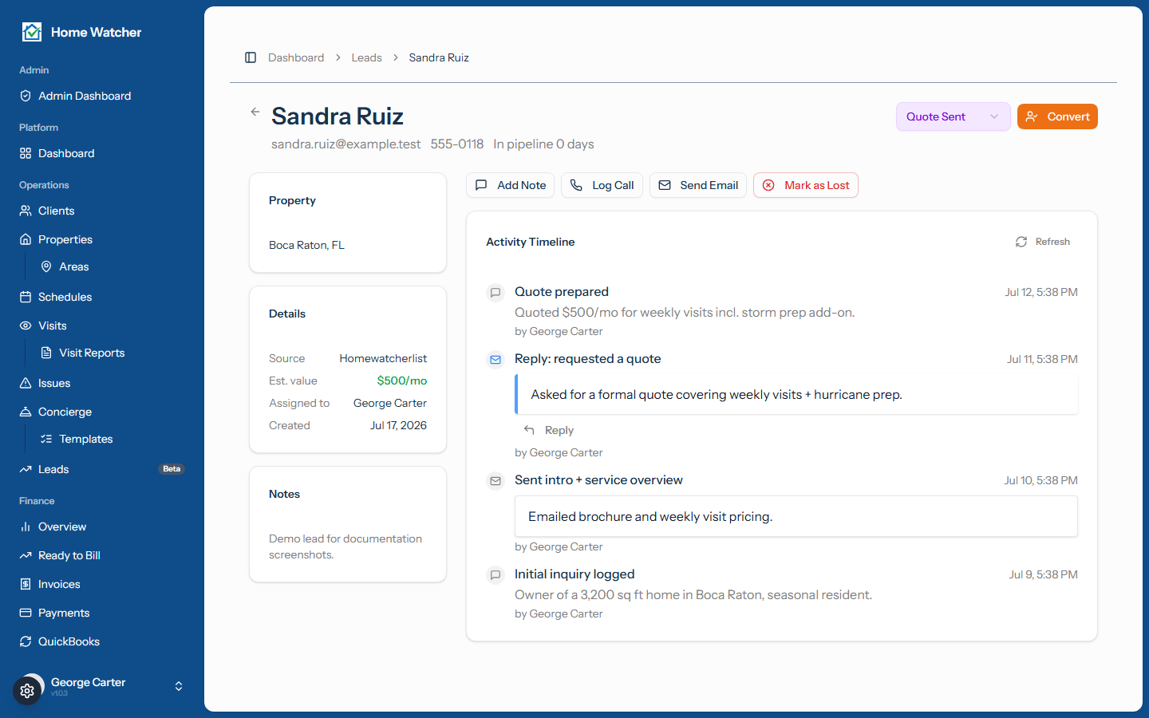Open the Quote Sent status dropdown
This screenshot has height=718, width=1149.
pos(953,116)
